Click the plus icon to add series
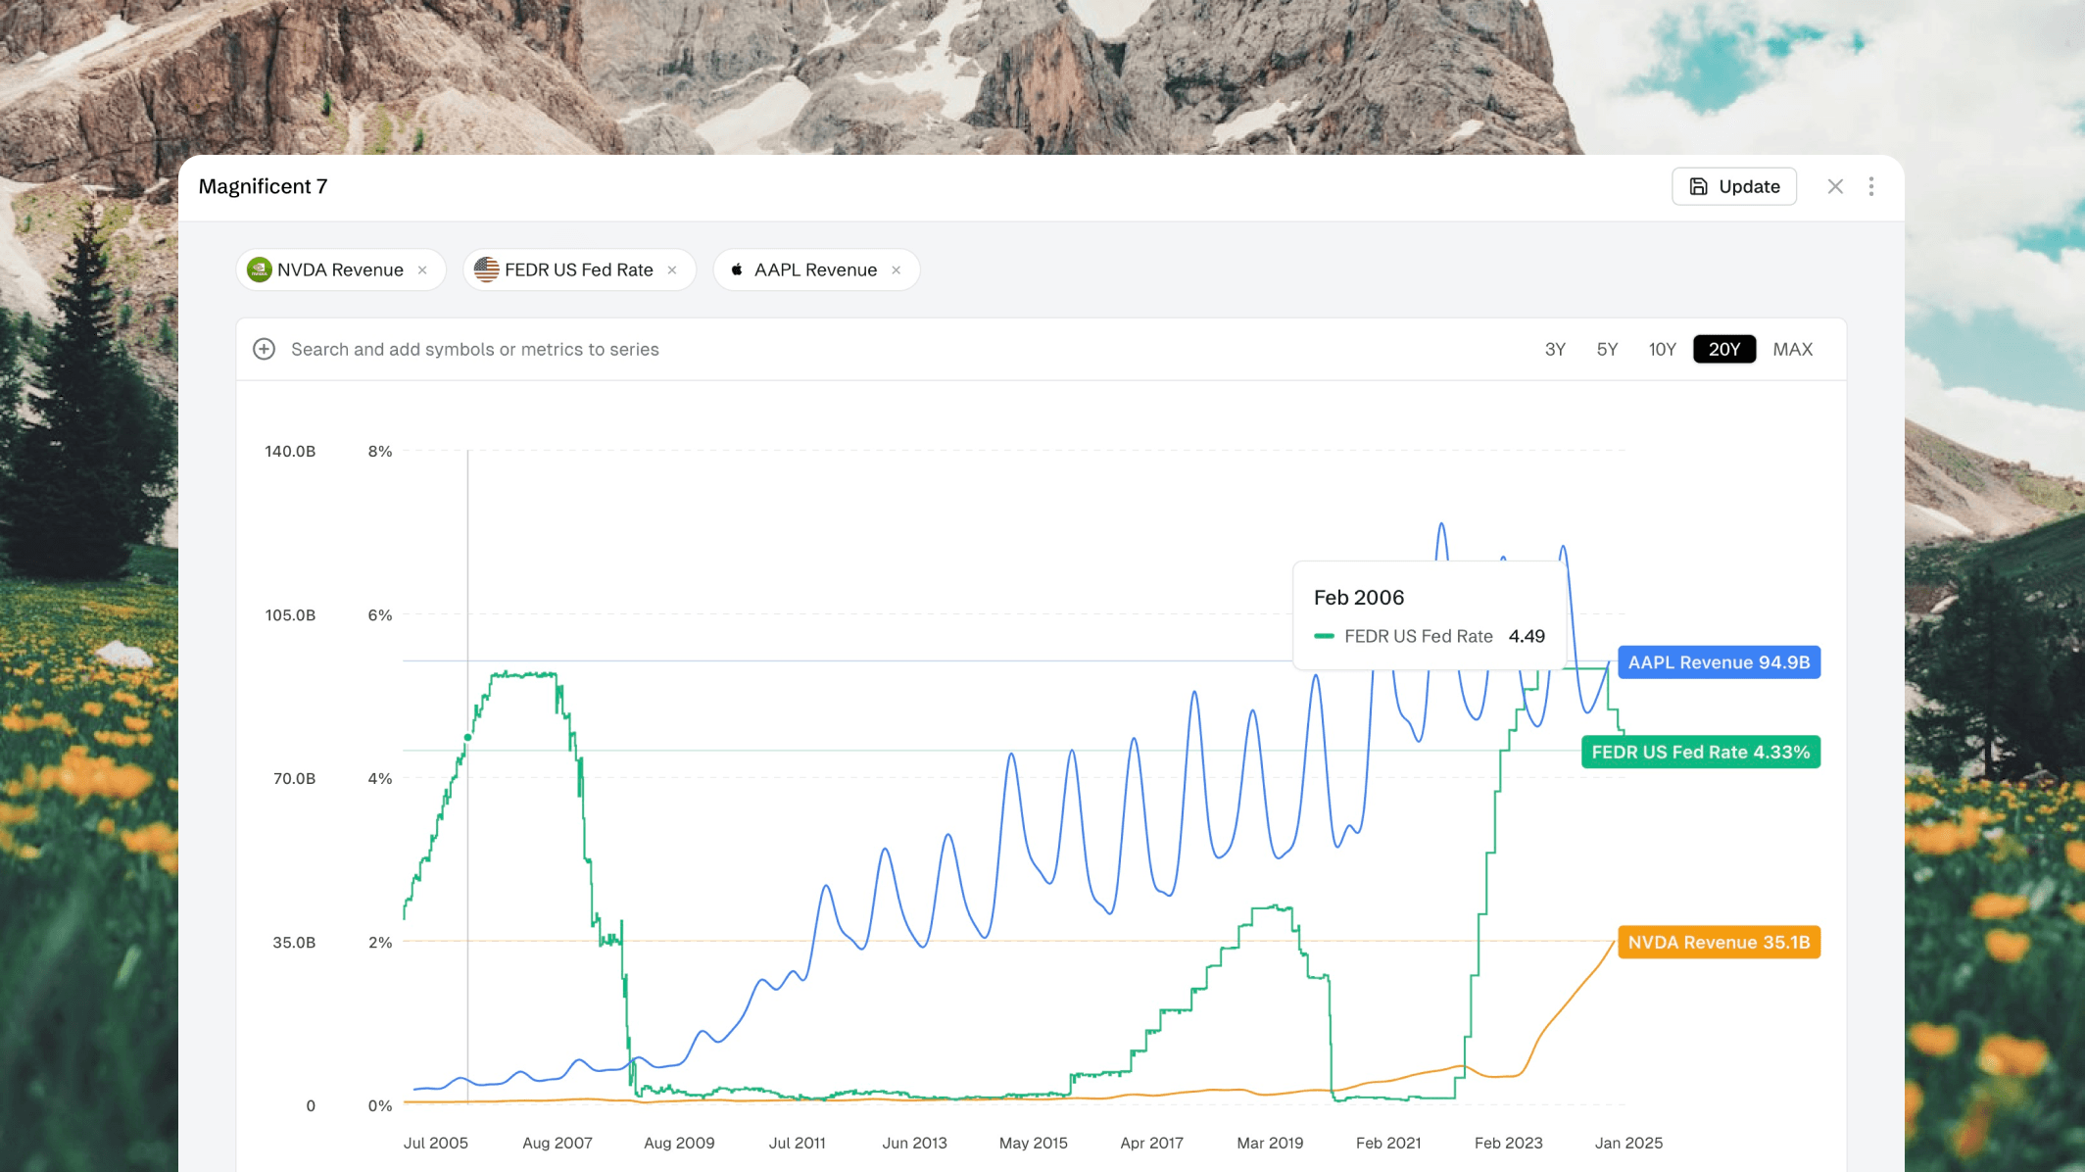This screenshot has width=2085, height=1172. (x=264, y=349)
